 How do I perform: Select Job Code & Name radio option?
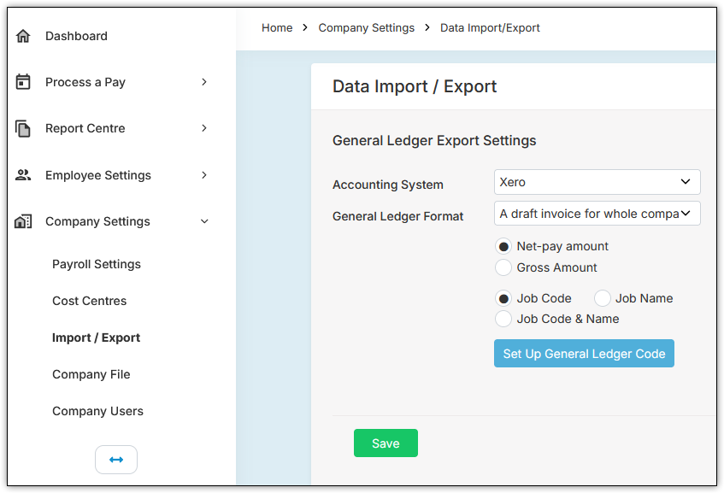tap(503, 319)
